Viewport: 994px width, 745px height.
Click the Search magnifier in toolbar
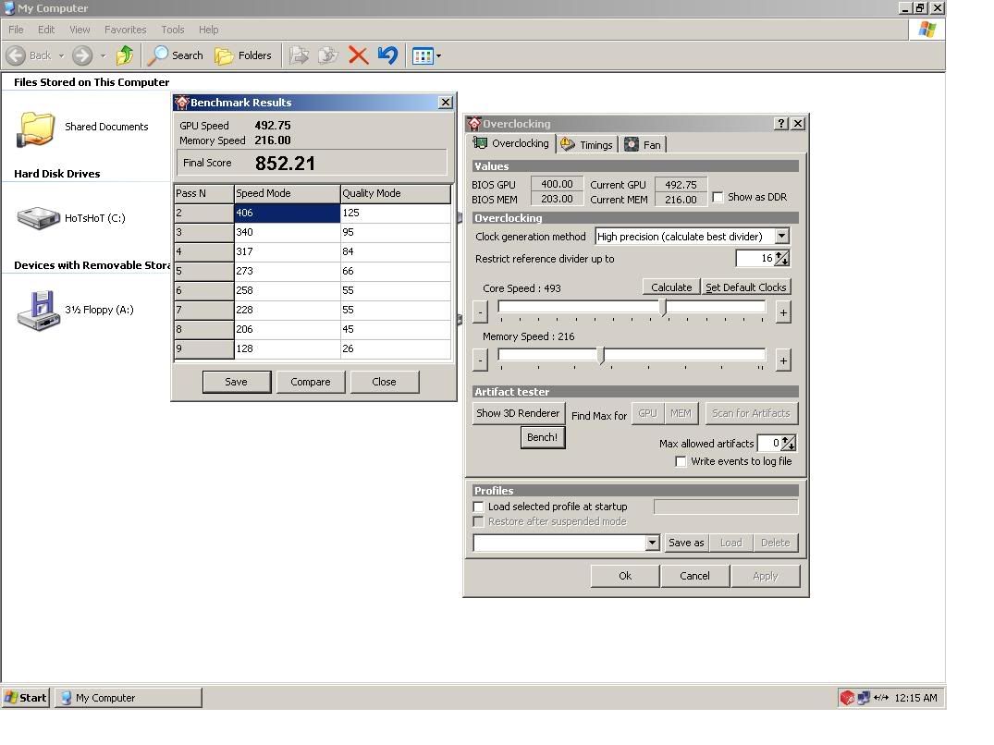[x=160, y=55]
